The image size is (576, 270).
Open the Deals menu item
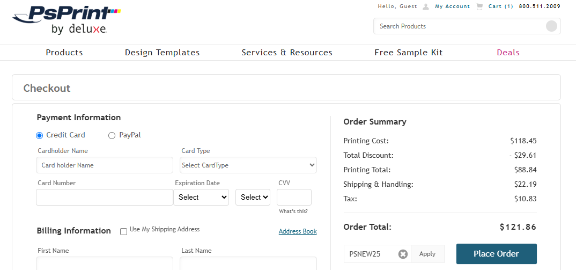point(508,53)
